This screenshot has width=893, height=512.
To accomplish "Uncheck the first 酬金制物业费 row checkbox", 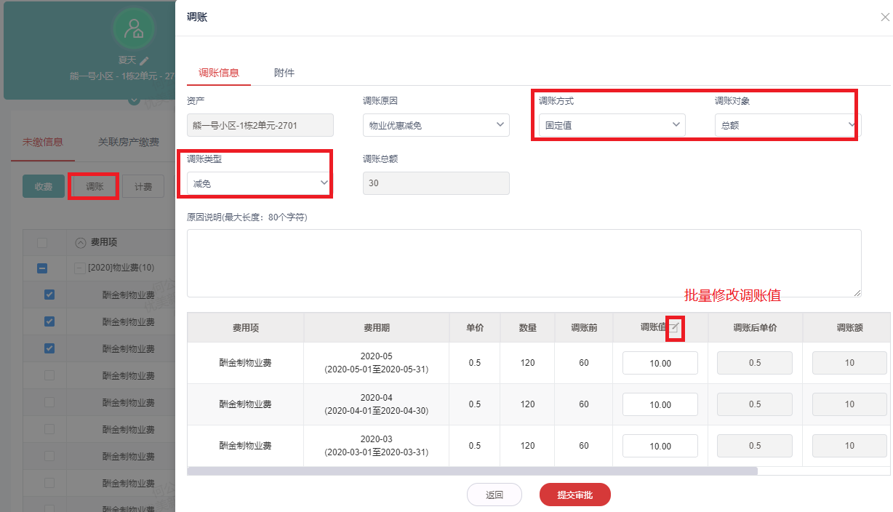I will click(x=49, y=295).
